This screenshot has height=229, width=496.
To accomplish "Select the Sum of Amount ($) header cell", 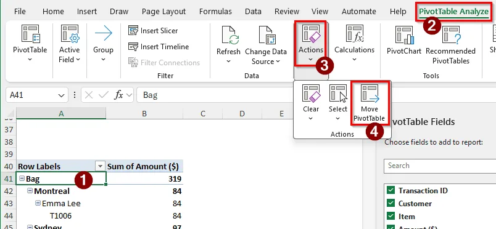I will click(x=144, y=166).
